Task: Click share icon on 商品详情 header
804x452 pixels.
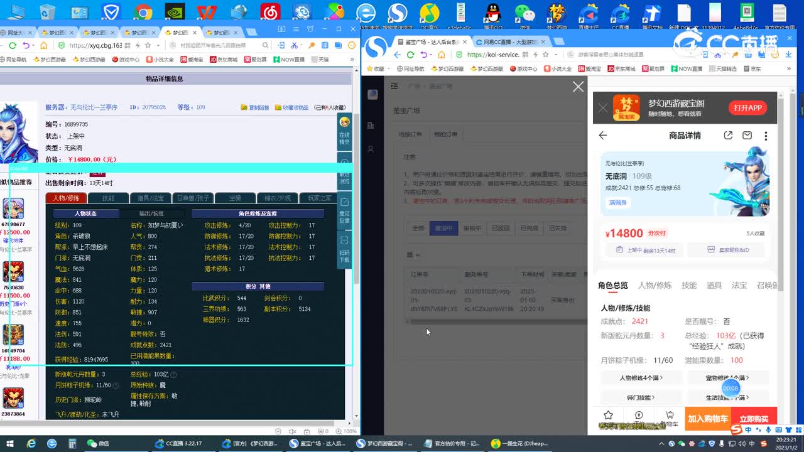Action: pyautogui.click(x=728, y=135)
